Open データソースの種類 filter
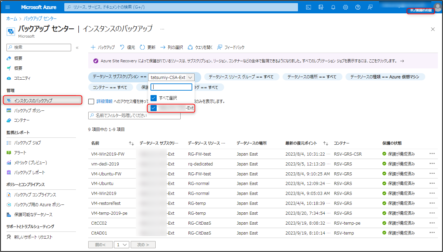Image resolution: width=443 pixels, height=252 pixels. point(385,77)
